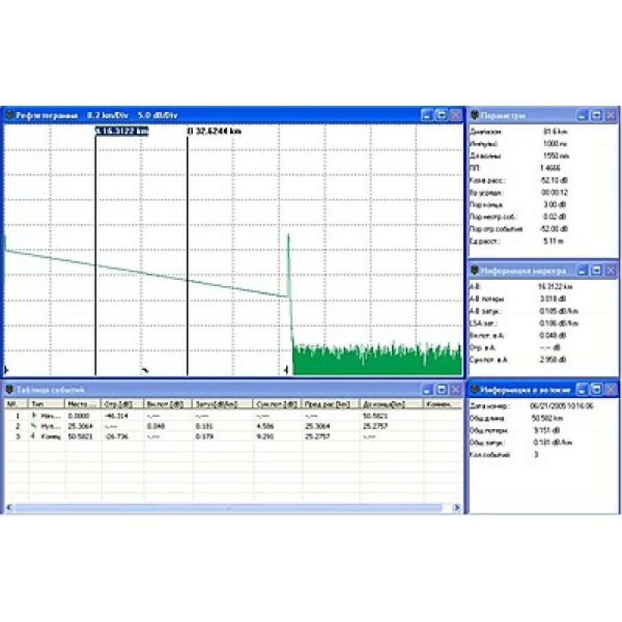Click the Вн.пот.[дБ] column header
Viewport: 622px width, 622px height.
168,404
